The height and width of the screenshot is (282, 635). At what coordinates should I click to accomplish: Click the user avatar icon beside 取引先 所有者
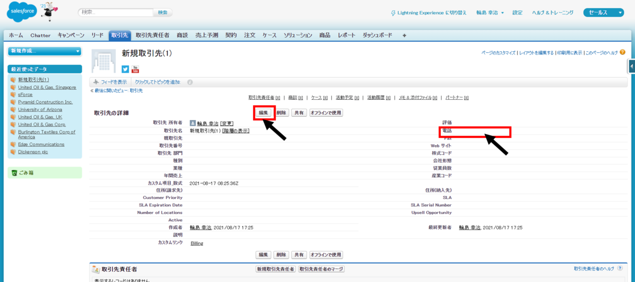click(x=193, y=123)
